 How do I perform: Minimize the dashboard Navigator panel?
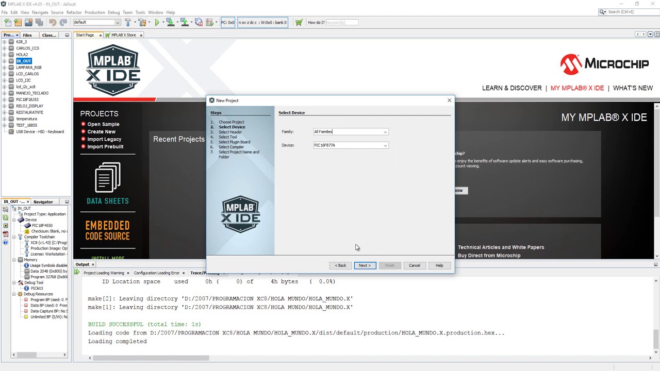pos(67,201)
